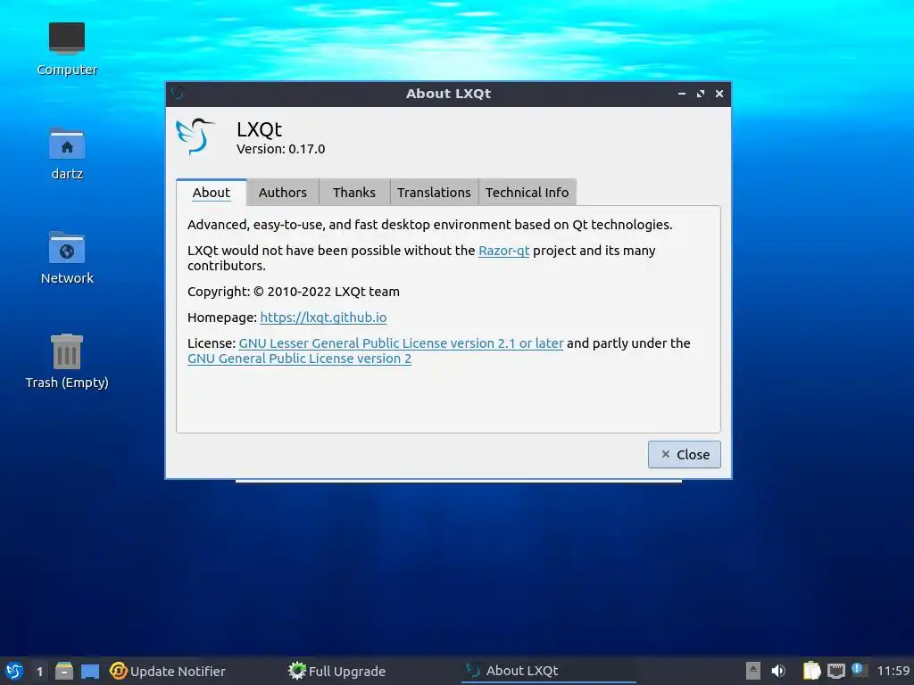
Task: Click the network connection tray icon
Action: 835,671
